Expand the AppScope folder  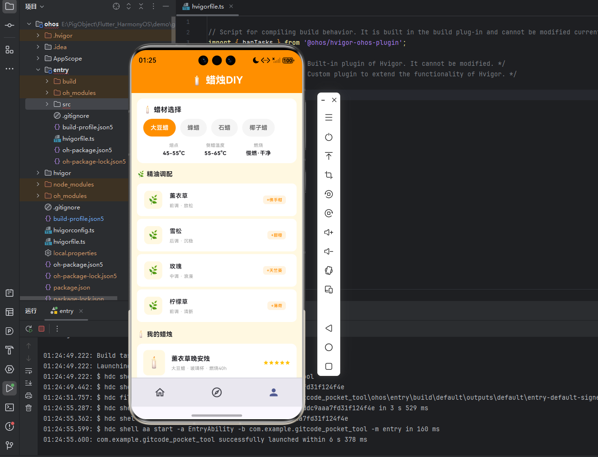click(x=38, y=58)
